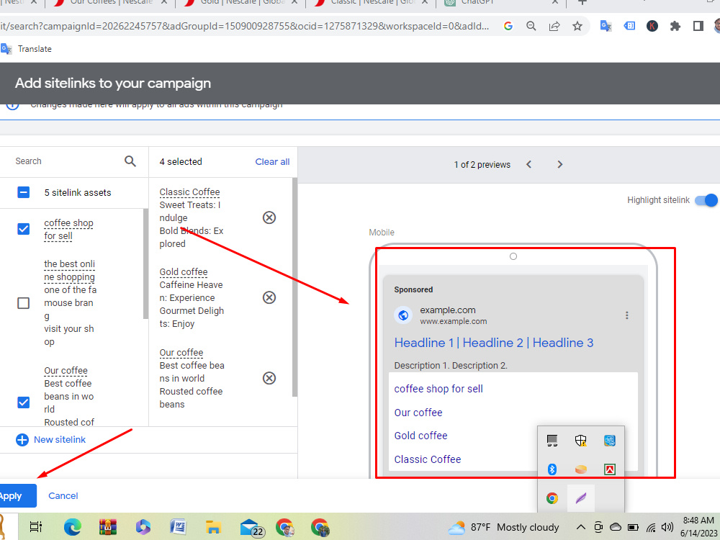Click the Intel graphics tray icon
This screenshot has width=720, height=540.
tap(610, 441)
